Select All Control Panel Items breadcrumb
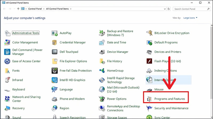213x119 pixels. 57,9
